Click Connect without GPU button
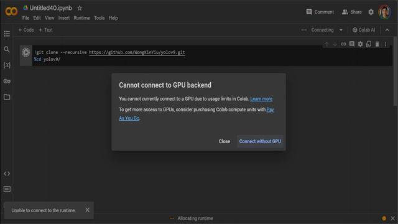This screenshot has height=224, width=398. (260, 141)
